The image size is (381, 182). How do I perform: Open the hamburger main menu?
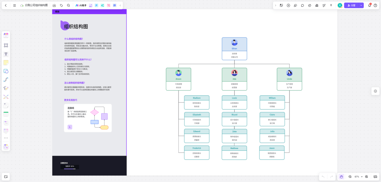(15, 5)
